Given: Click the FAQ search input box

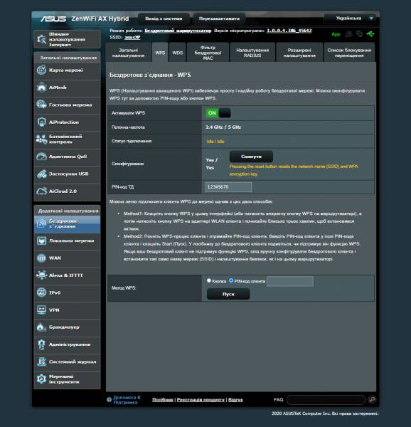Looking at the screenshot, I should pos(326,399).
